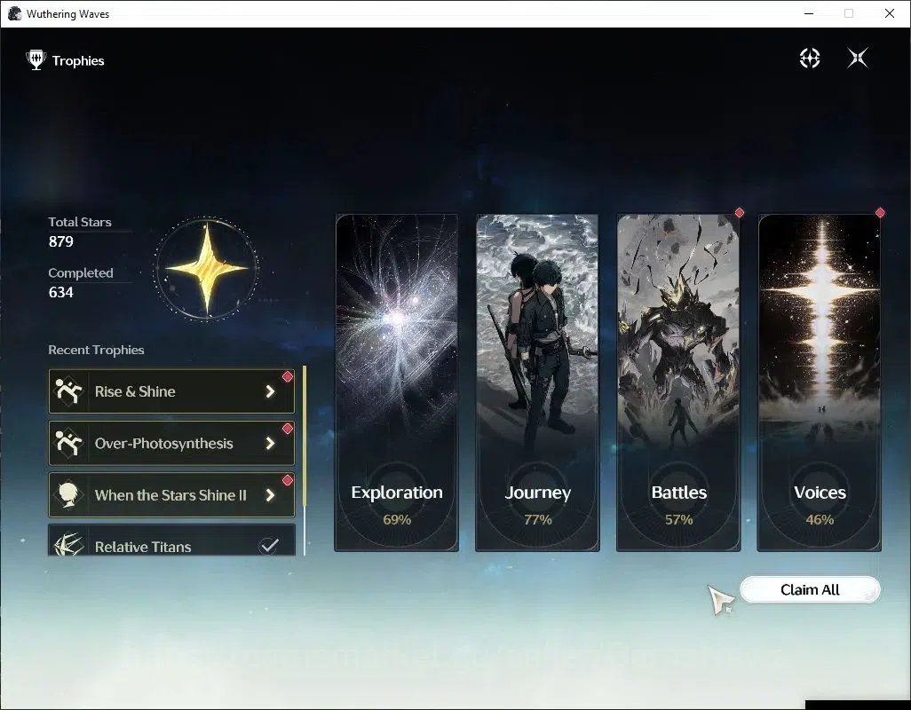Image resolution: width=911 pixels, height=710 pixels.
Task: Open the Exploration trophy category
Action: [x=397, y=383]
